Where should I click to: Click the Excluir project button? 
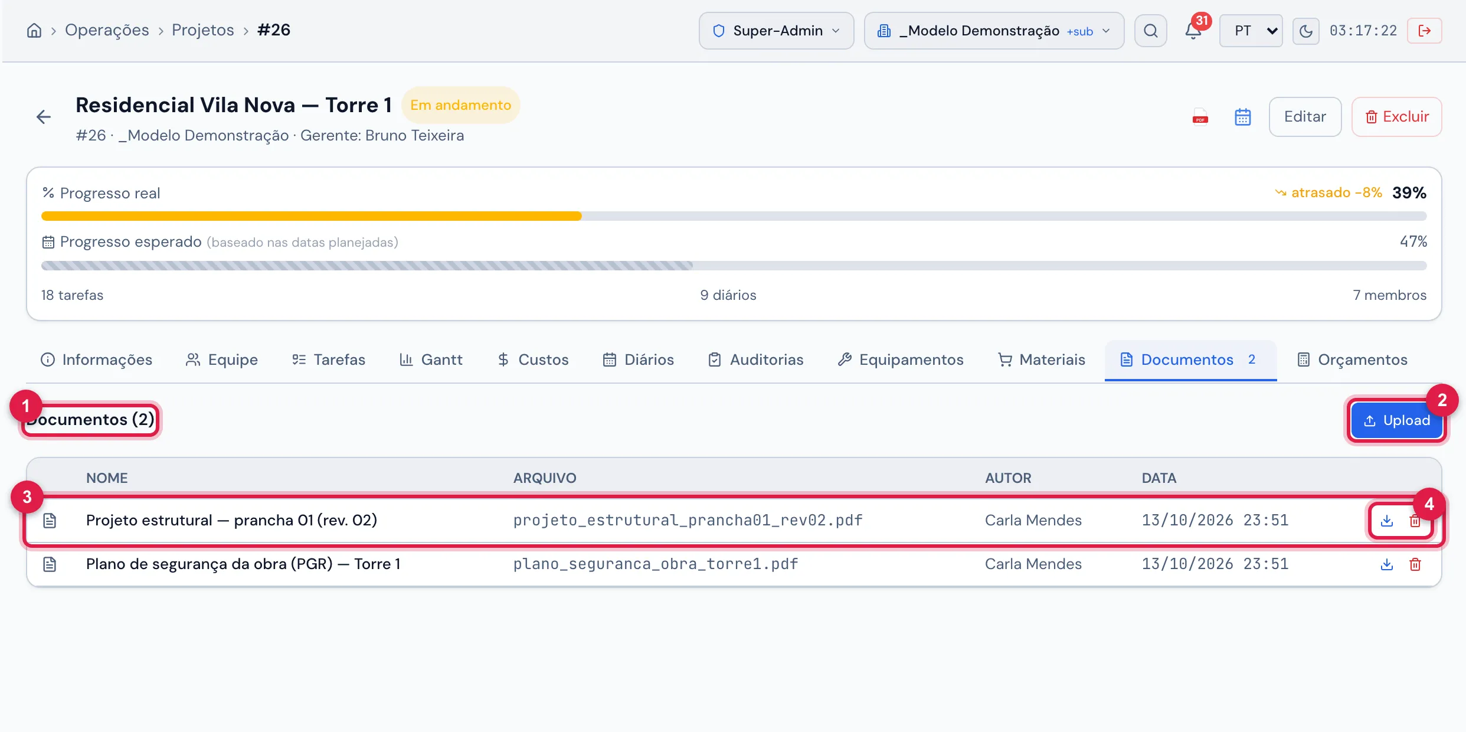tap(1396, 117)
